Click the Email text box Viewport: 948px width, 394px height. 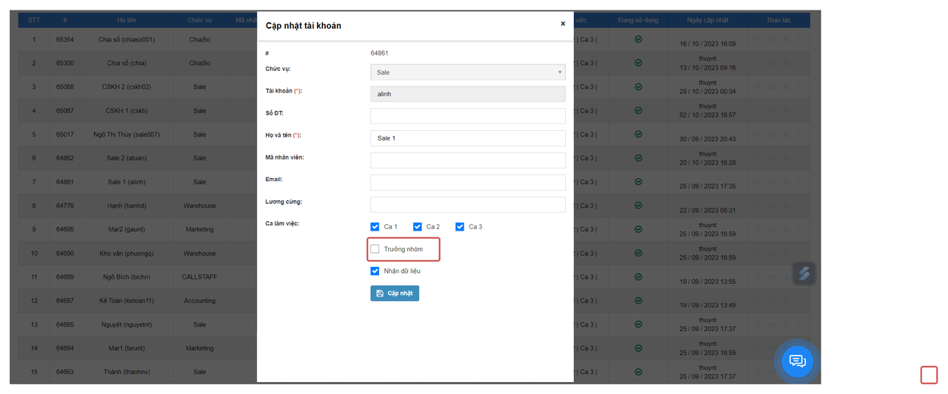(x=467, y=183)
